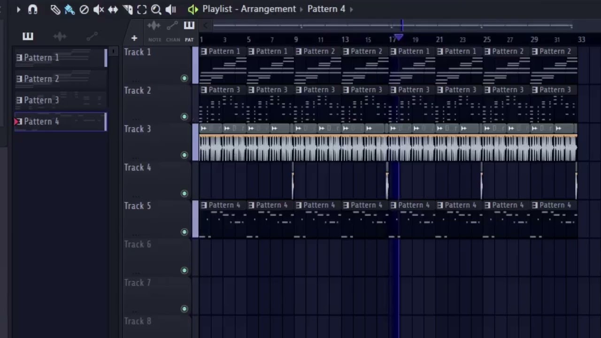Viewport: 601px width, 338px height.
Task: Click the color strip of Pattern 1 in picker
Action: pyautogui.click(x=106, y=58)
